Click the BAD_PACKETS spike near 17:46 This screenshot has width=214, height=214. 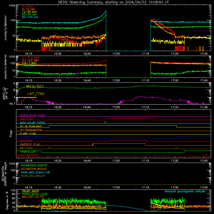point(207,155)
